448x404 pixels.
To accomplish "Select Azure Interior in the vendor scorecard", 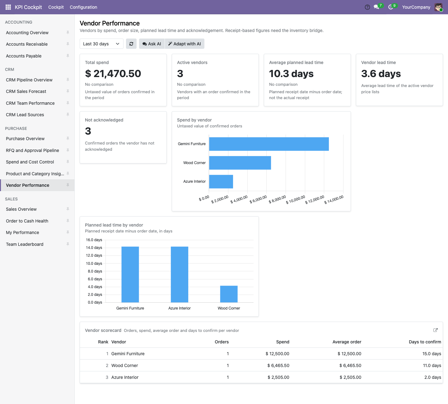I will (x=261, y=377).
